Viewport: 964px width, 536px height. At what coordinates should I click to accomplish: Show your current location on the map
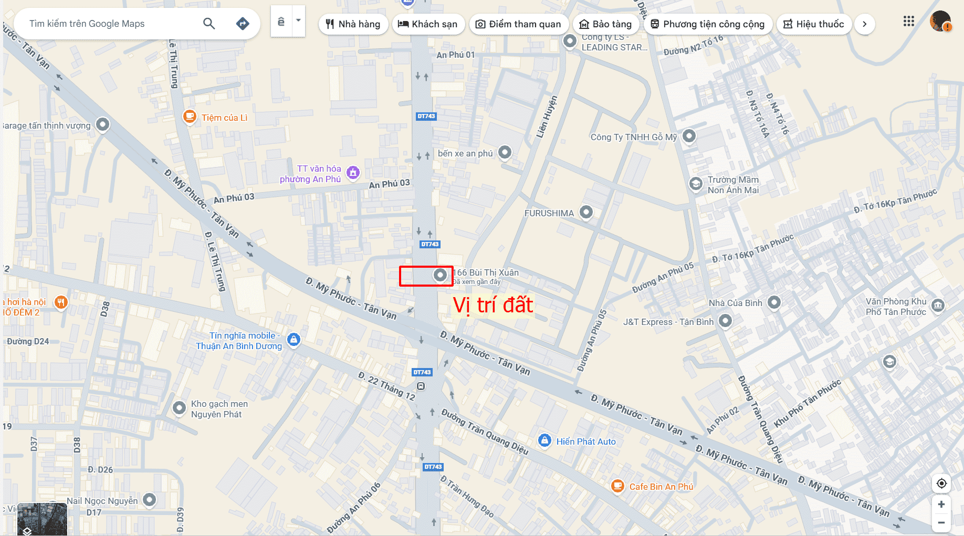click(x=941, y=484)
